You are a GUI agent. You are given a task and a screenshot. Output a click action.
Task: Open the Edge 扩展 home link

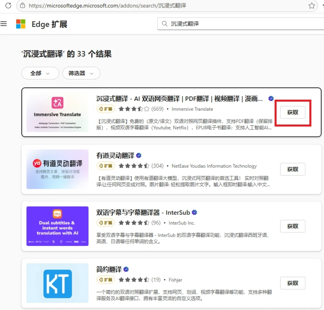(49, 24)
